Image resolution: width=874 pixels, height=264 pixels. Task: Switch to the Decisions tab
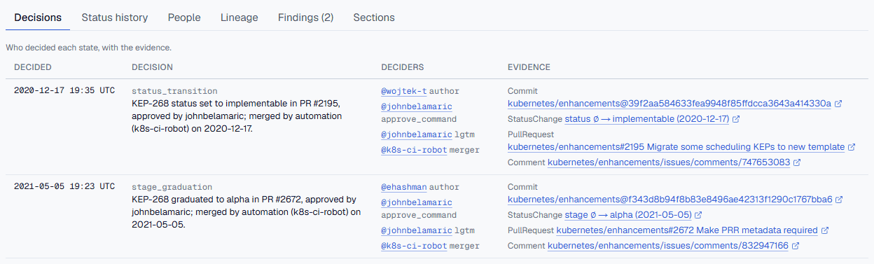[x=38, y=18]
